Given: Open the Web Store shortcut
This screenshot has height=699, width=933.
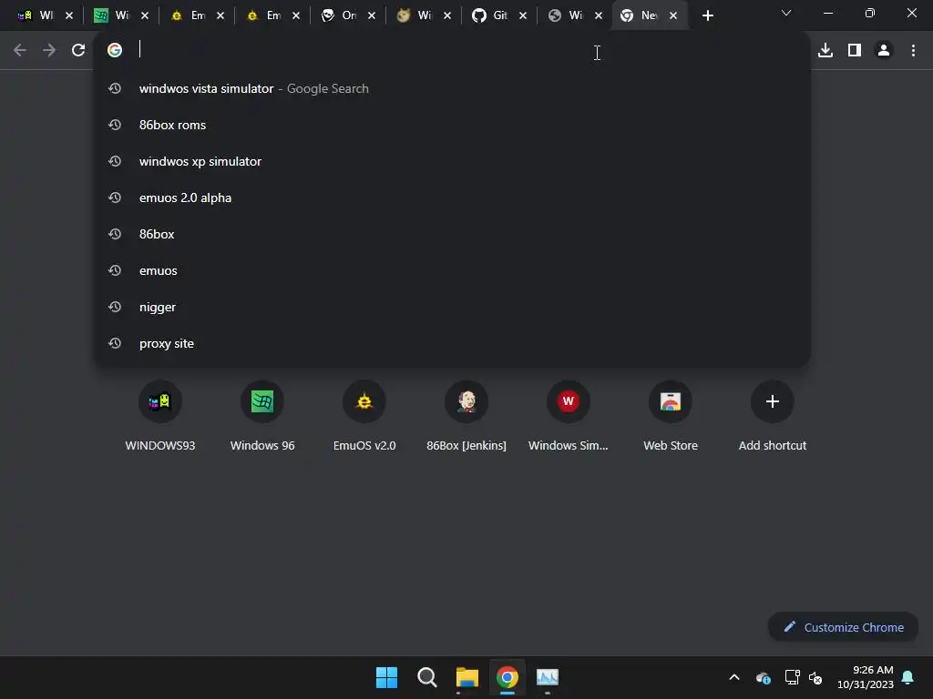Looking at the screenshot, I should coord(671,416).
